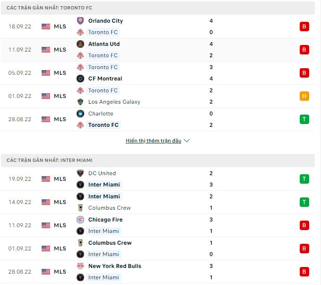Click the 'Hiển thị thêm trận đấu' link
Viewport: 321px width, 285px height.
[x=153, y=141]
